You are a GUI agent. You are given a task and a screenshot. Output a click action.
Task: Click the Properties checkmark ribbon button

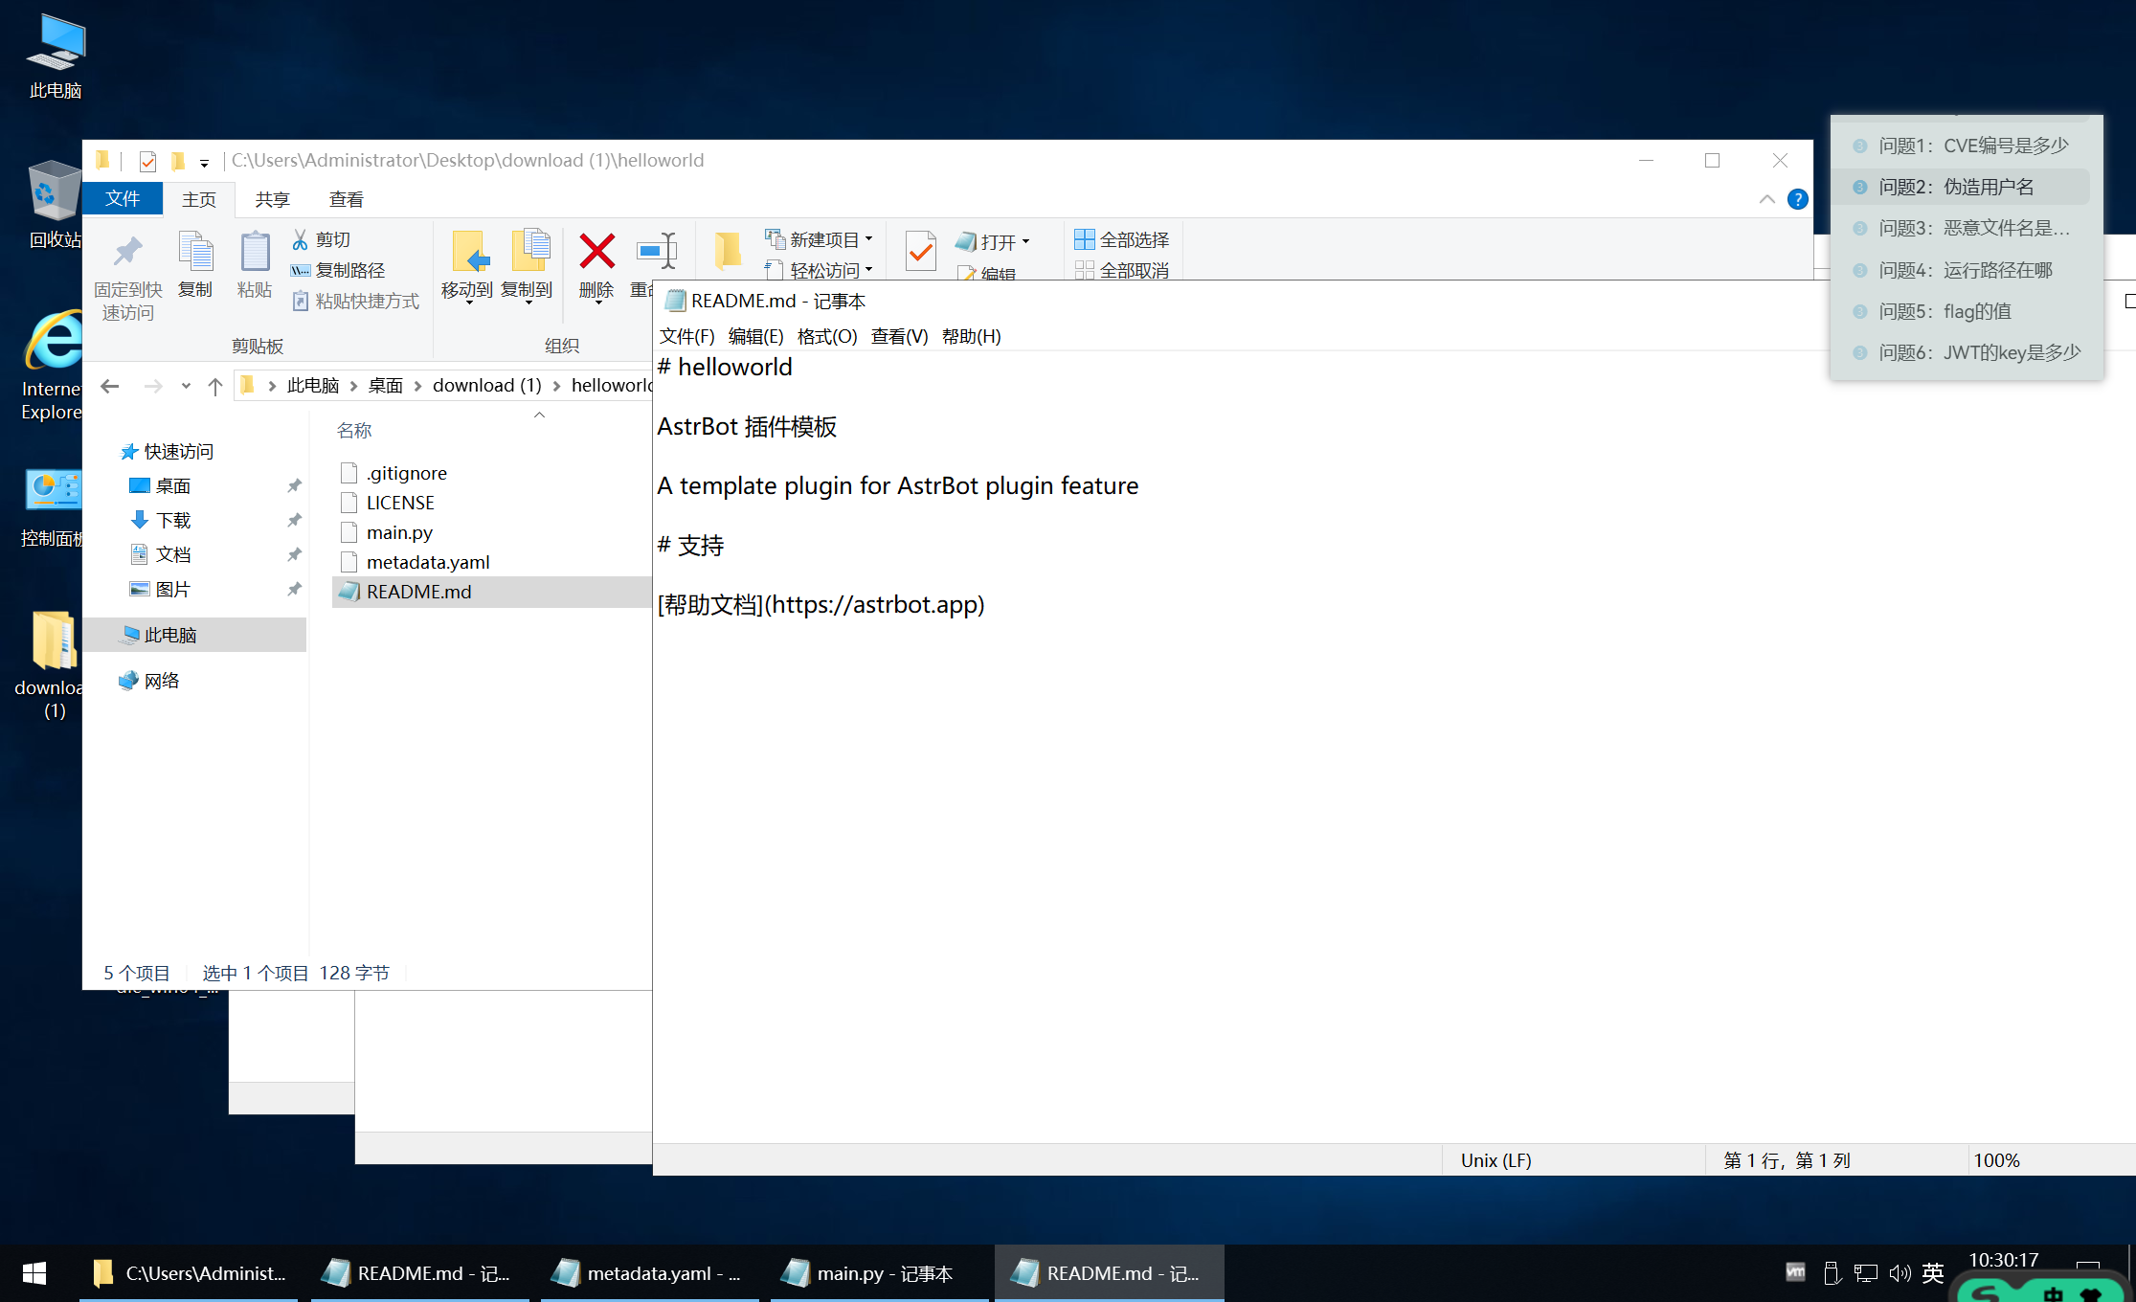click(x=920, y=252)
